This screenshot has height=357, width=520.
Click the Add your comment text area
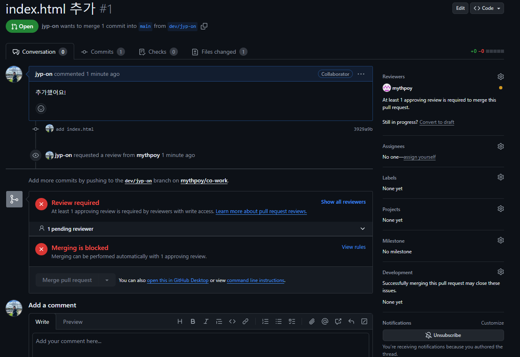201,345
